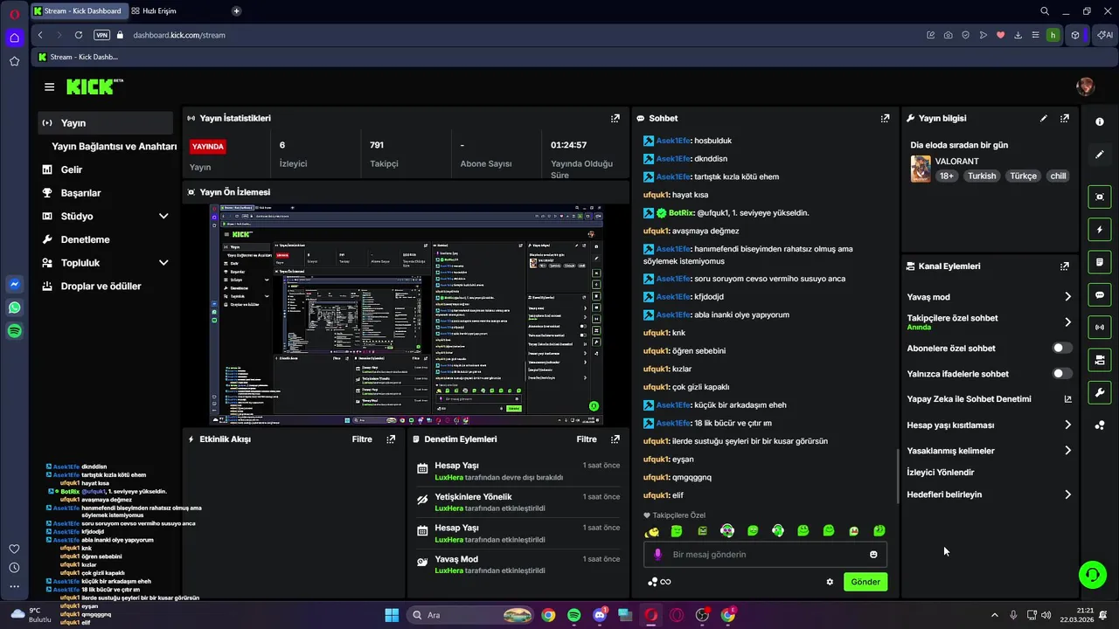Click the browser address bar URL
Screen dimensions: 1119x629
point(179,35)
